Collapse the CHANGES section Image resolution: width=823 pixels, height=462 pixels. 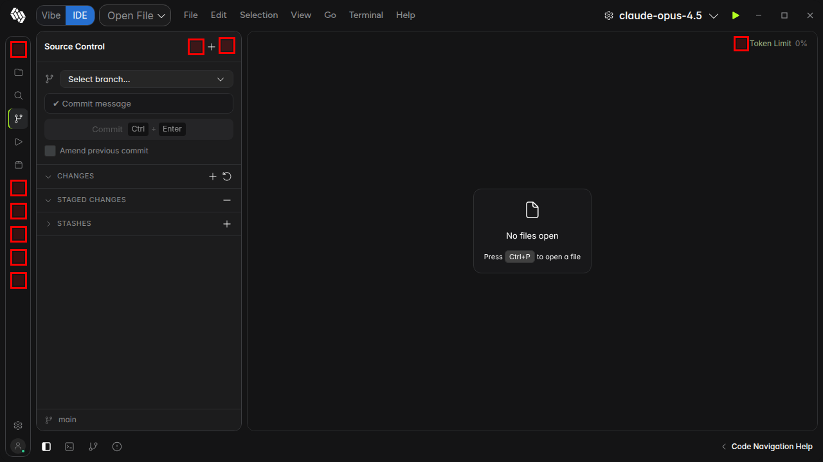click(x=48, y=176)
